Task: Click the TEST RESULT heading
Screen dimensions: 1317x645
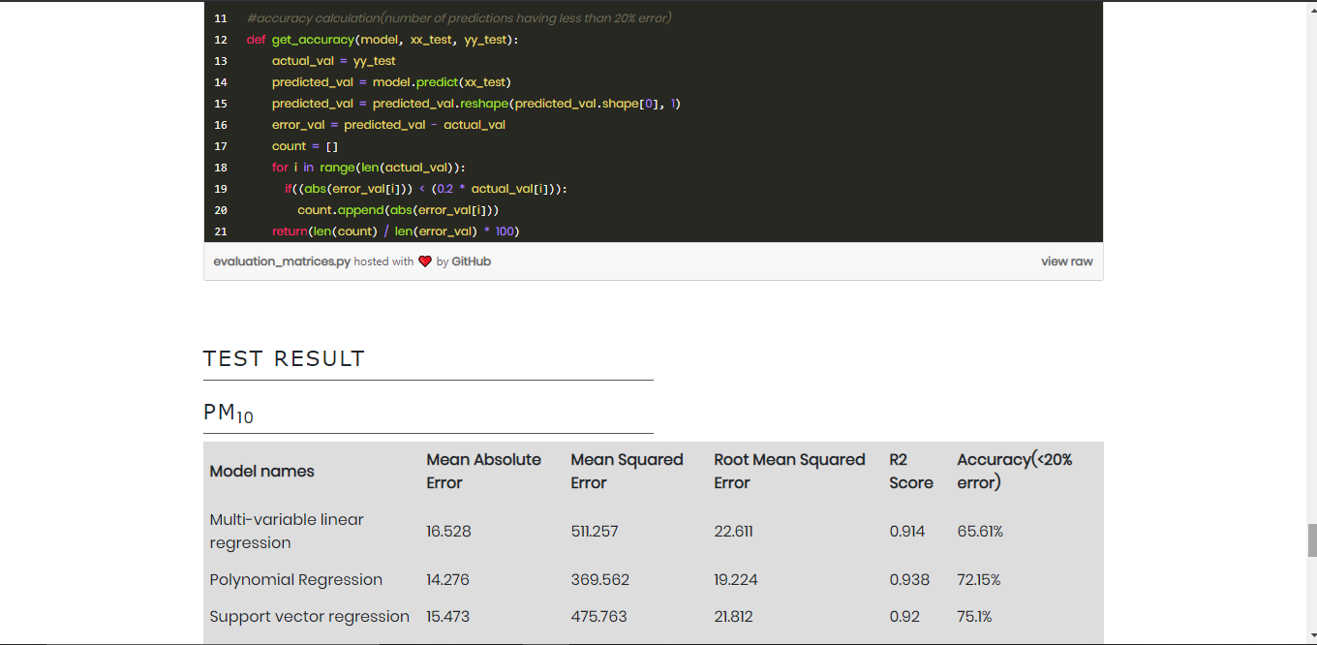Action: coord(284,358)
